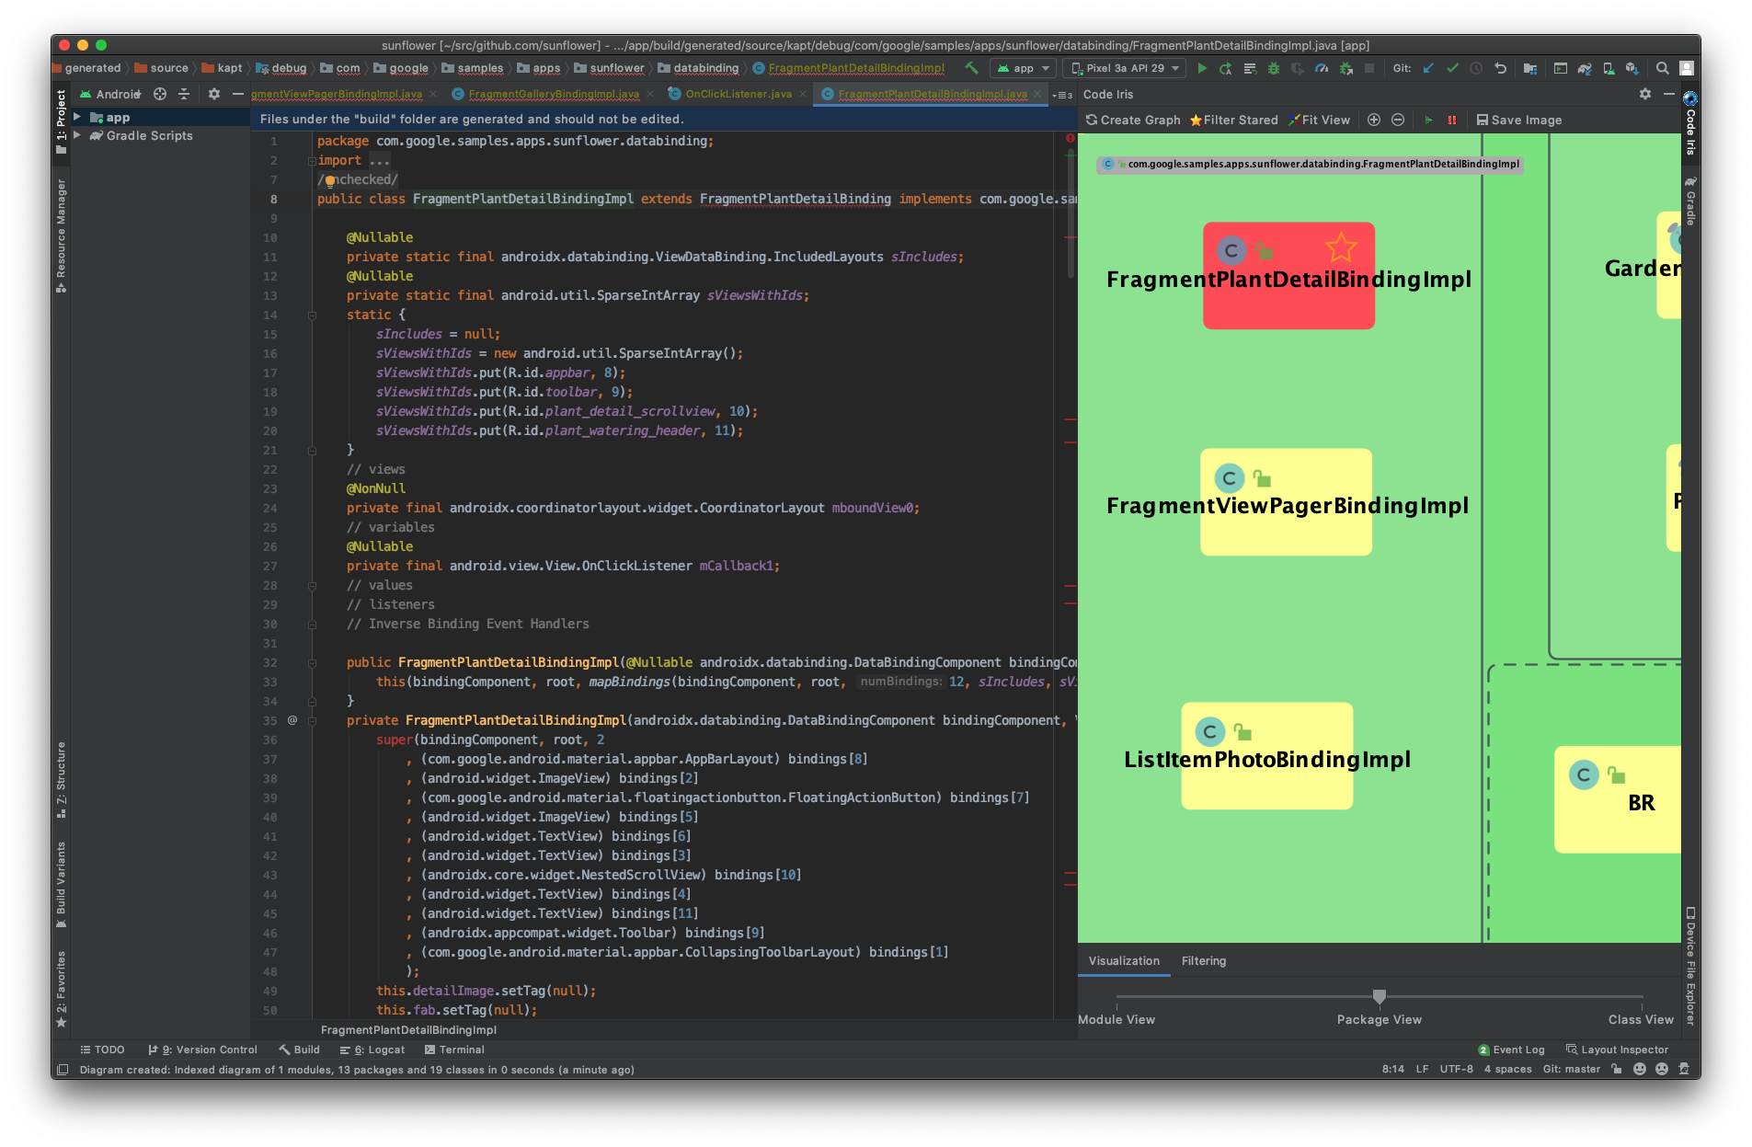Viewport: 1752px width, 1147px height.
Task: Click the Search Everywhere magnifier icon
Action: (x=1663, y=68)
